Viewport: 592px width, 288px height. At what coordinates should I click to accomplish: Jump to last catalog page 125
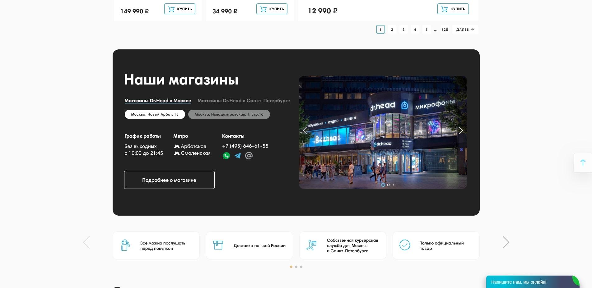click(x=445, y=30)
